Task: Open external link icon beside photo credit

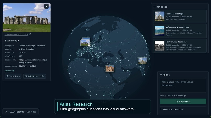Action: 30,34
